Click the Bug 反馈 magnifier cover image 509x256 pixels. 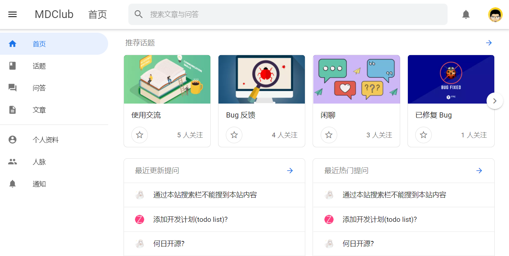261,79
